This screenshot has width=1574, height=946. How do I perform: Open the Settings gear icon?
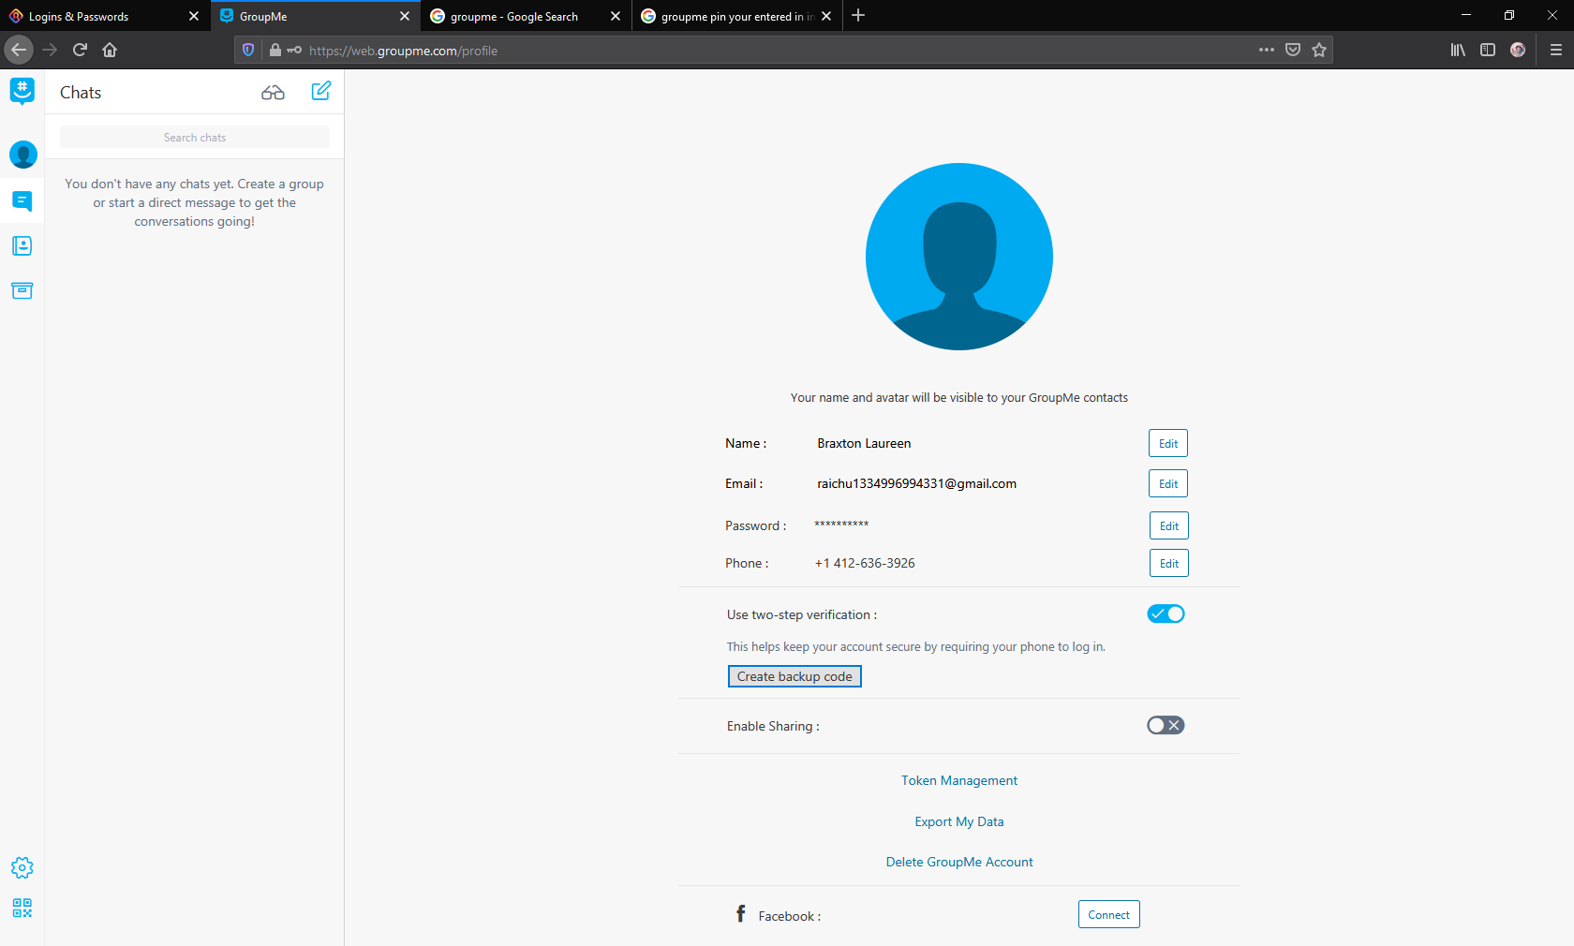pyautogui.click(x=22, y=867)
